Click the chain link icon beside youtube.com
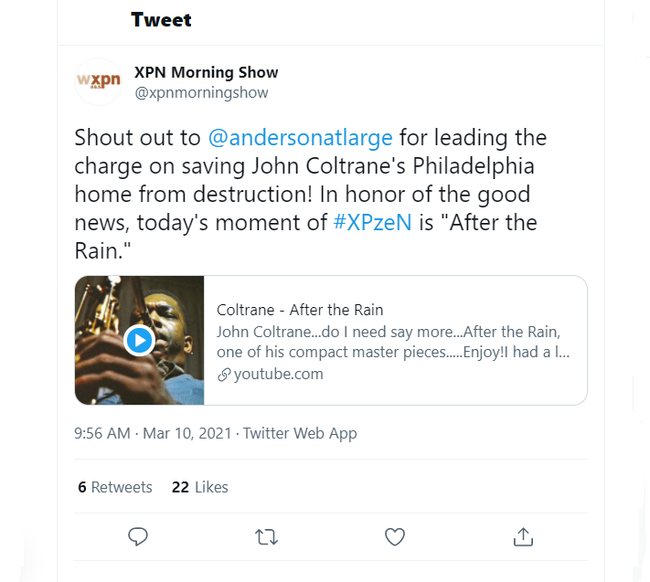 [x=223, y=375]
